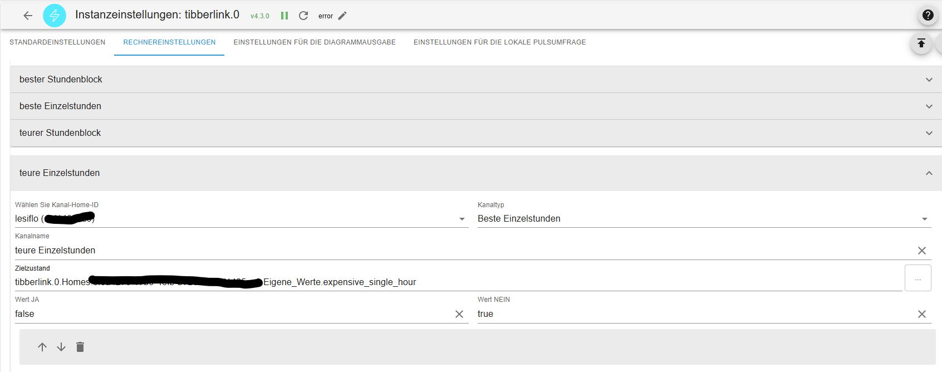Click the upload arrow button top right
The image size is (942, 372).
921,43
